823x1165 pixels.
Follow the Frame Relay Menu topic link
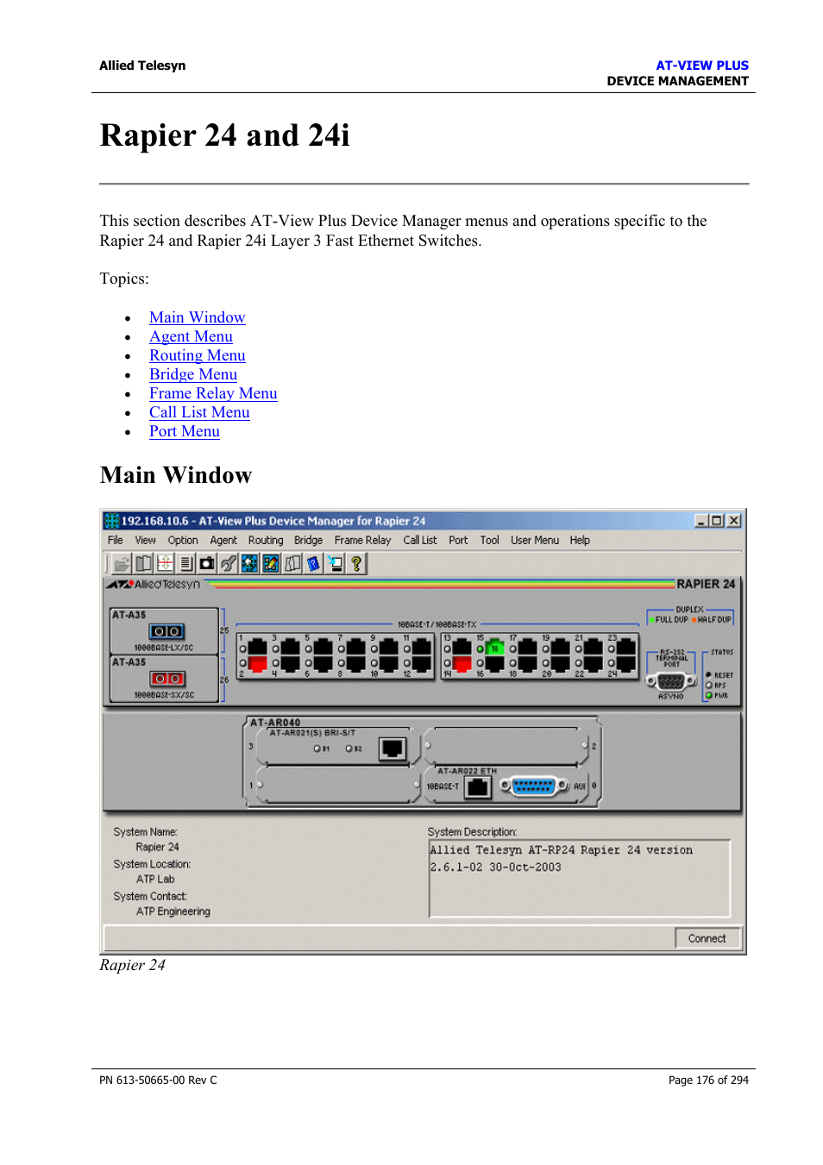[213, 393]
